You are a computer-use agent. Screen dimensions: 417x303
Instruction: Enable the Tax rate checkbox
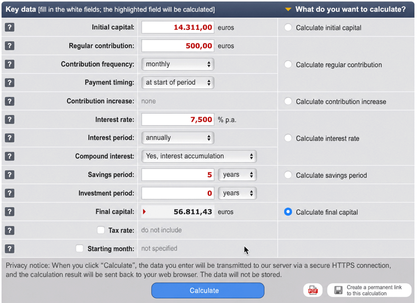click(101, 230)
